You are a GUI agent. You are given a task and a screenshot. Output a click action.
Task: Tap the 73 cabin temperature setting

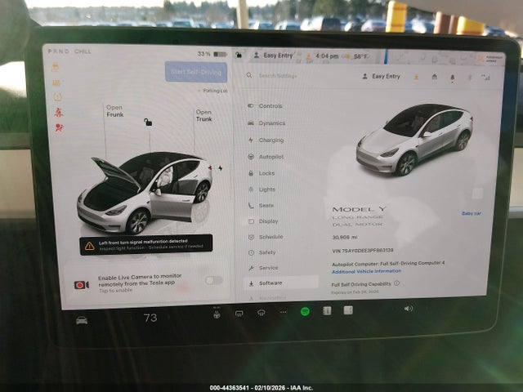click(150, 318)
